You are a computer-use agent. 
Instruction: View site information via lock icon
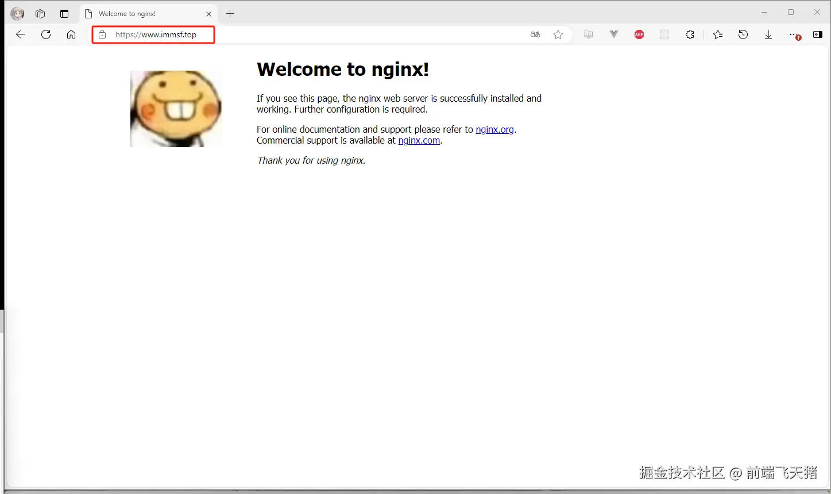(x=102, y=34)
